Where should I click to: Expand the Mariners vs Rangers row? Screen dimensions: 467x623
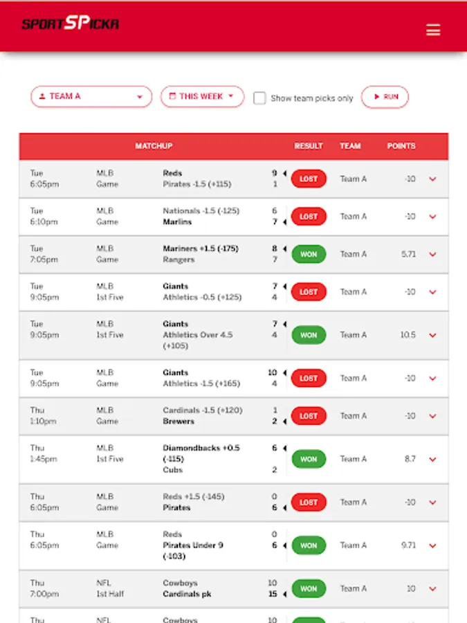(432, 254)
